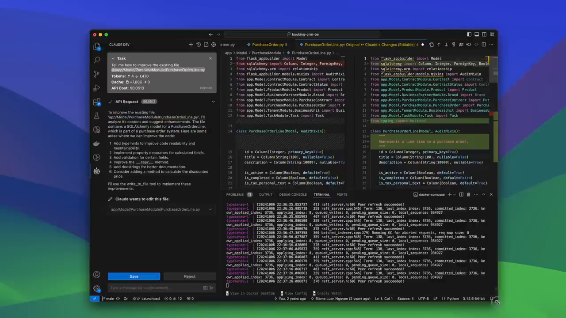Open the Docker whale view

tap(96, 143)
